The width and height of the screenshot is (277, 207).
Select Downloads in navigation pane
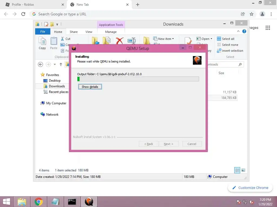(54, 86)
